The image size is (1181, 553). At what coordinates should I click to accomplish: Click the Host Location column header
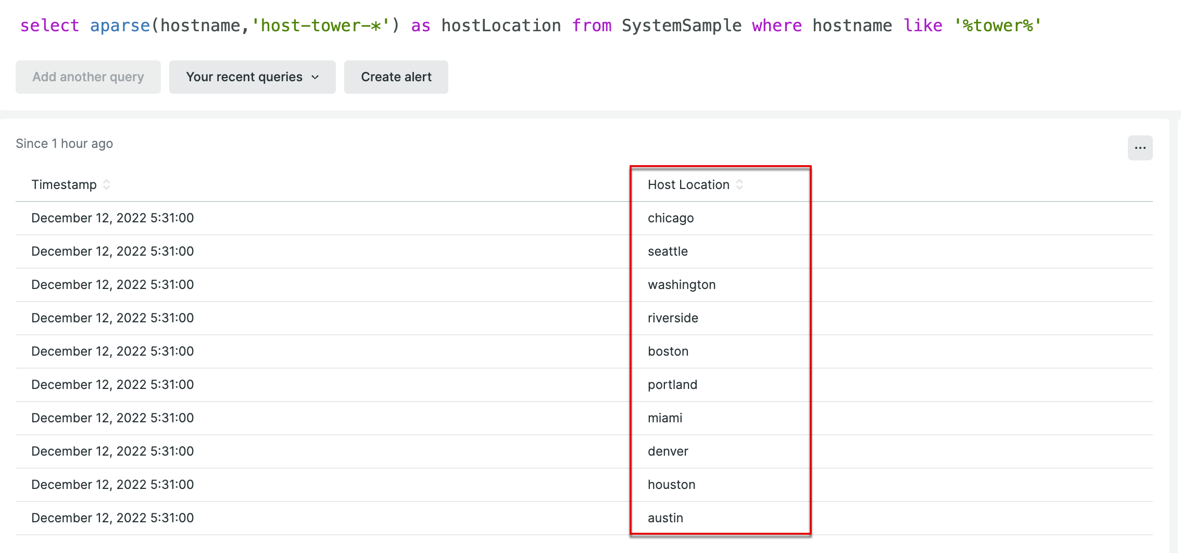click(688, 185)
